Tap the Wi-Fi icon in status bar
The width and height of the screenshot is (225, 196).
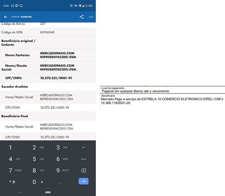click(80, 6)
